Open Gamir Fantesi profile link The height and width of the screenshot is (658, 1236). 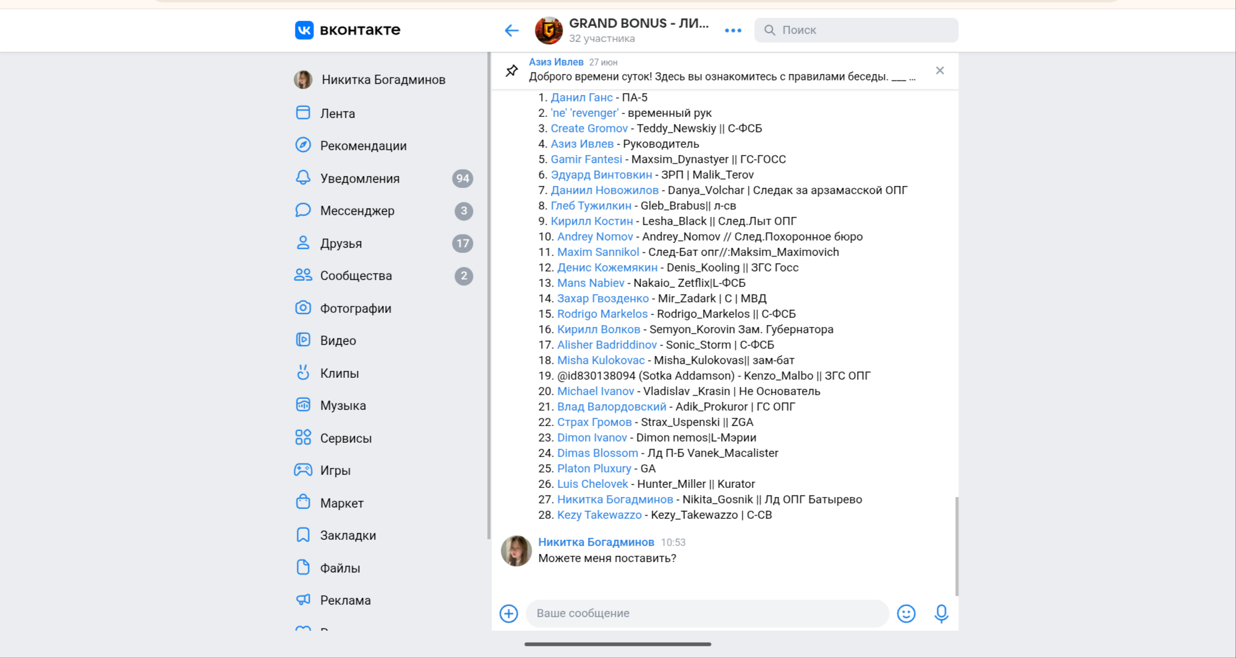pyautogui.click(x=587, y=159)
